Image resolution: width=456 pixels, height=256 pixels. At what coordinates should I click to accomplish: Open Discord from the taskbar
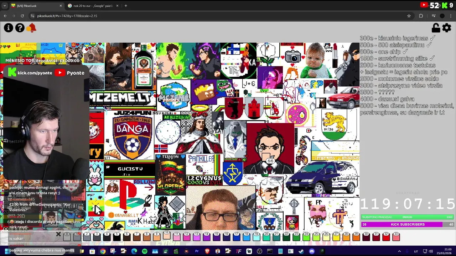pos(312,252)
